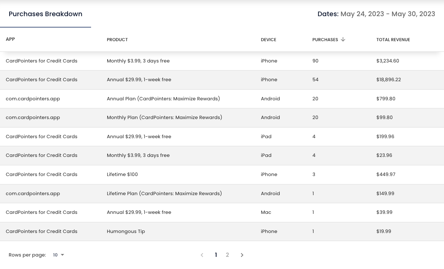This screenshot has height=269, width=444.
Task: Select pagination page 2
Action: pos(227,255)
